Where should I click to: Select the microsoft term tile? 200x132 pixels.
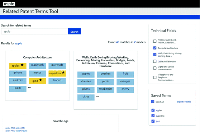57,66
